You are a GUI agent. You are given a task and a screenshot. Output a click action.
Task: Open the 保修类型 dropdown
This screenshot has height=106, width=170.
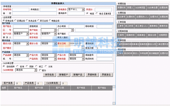tap(83, 59)
